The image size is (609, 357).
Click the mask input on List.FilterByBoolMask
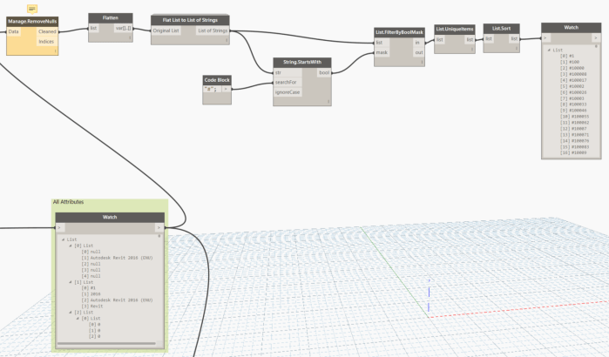click(x=381, y=52)
